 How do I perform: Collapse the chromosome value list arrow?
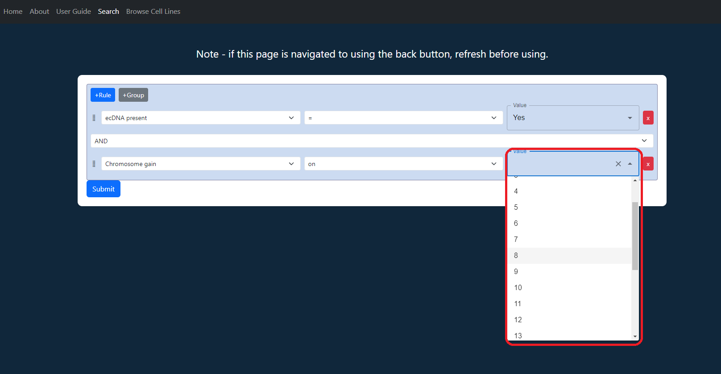(630, 164)
